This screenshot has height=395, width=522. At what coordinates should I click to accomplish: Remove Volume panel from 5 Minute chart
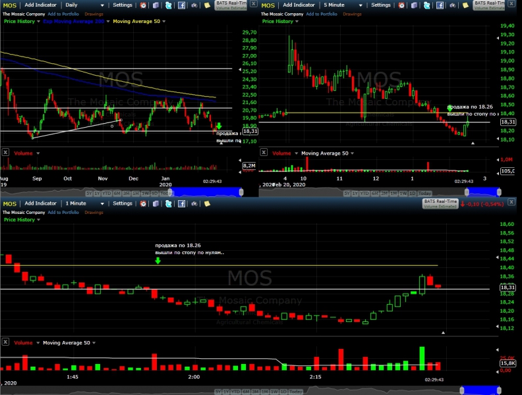(x=264, y=152)
